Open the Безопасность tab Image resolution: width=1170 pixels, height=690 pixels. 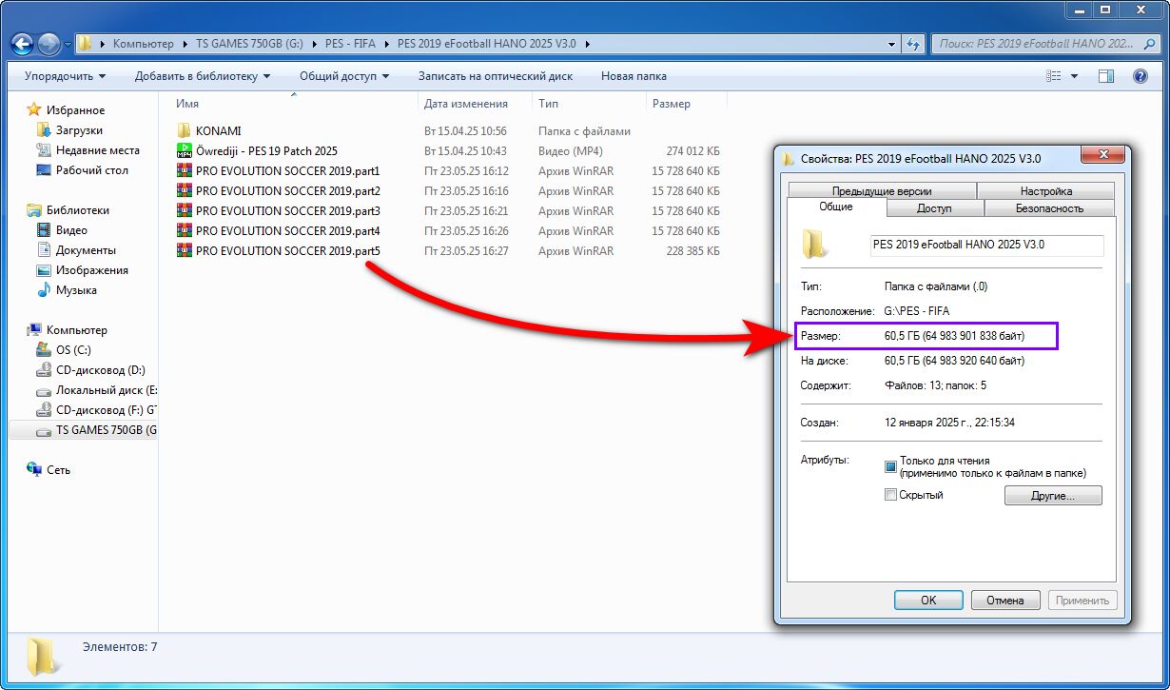pyautogui.click(x=1049, y=208)
